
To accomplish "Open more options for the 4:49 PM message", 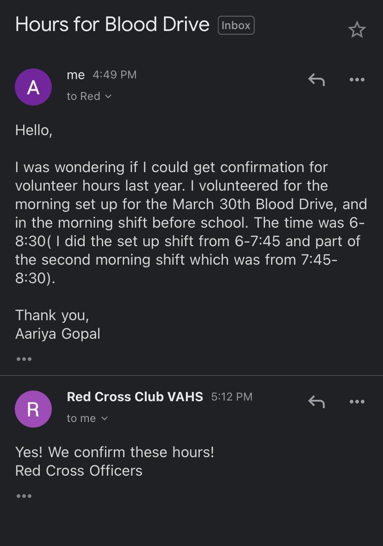I will point(357,80).
